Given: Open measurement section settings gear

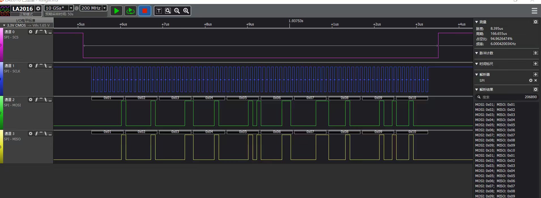Looking at the screenshot, I should point(536,22).
